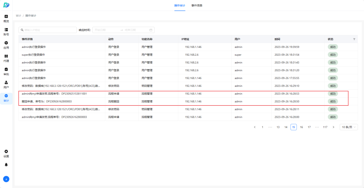Click the 'super' user cell
Screen dimensions: 364x188
pyautogui.click(x=238, y=55)
